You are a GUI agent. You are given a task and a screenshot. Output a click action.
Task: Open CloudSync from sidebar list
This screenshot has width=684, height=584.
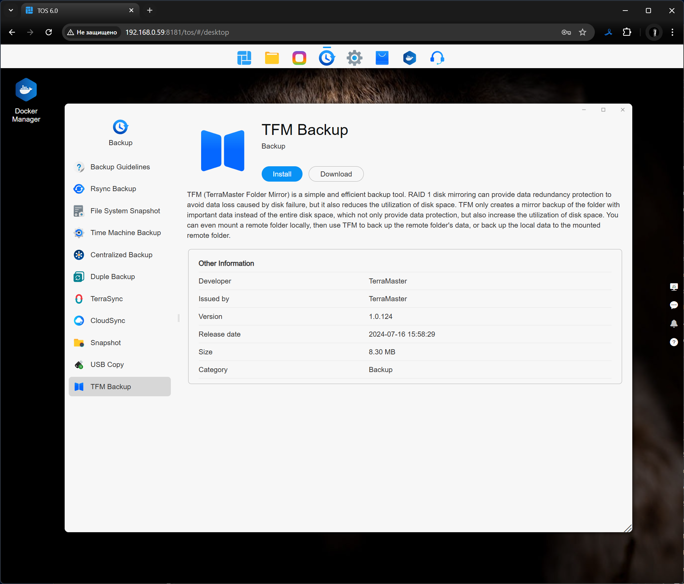click(x=108, y=321)
